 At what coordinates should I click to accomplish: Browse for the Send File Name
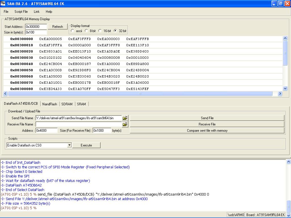tap(125, 118)
